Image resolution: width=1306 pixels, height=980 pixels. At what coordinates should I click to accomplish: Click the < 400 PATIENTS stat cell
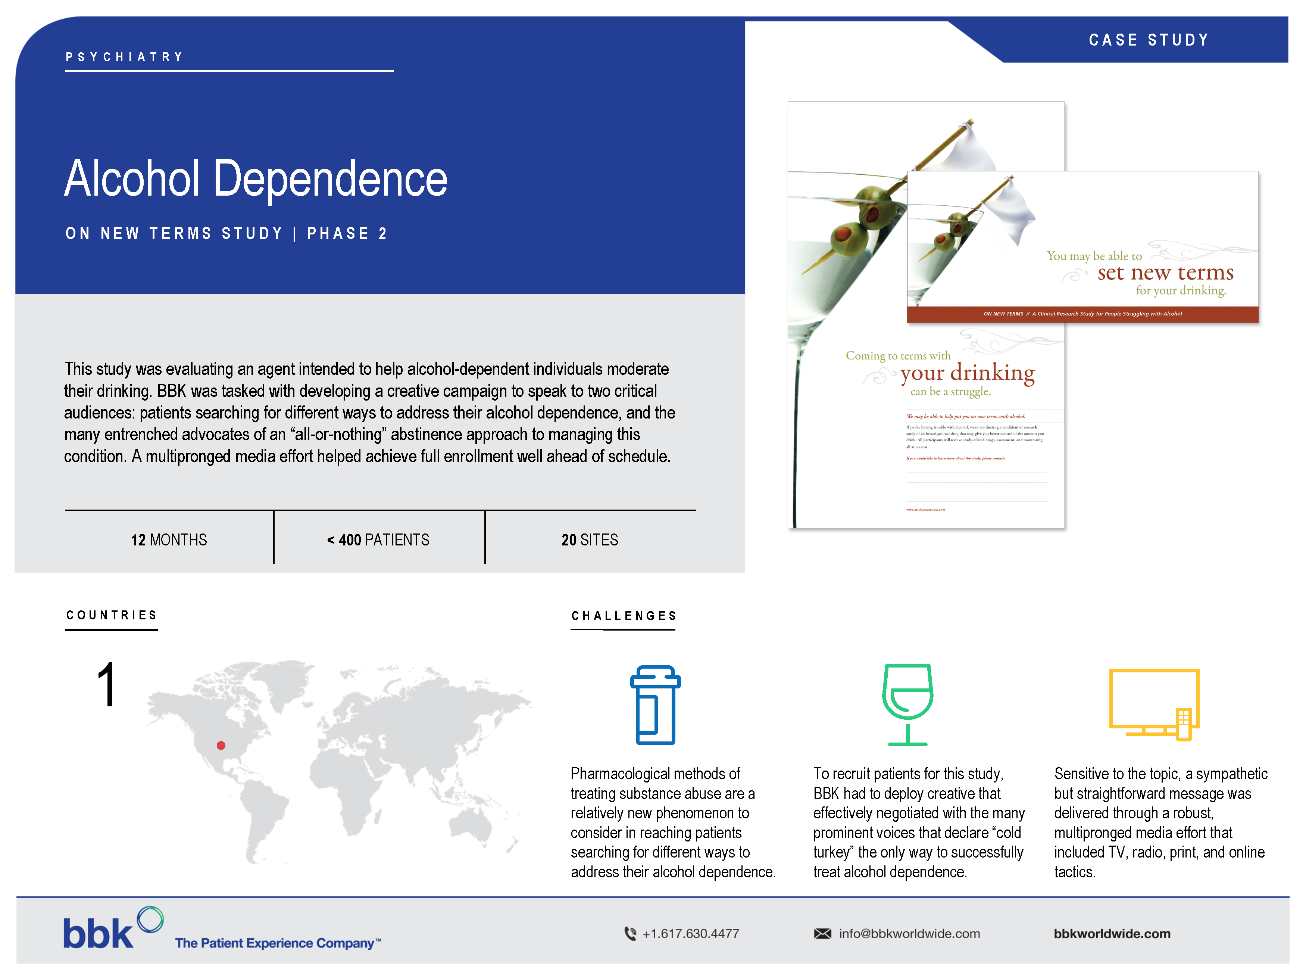click(x=378, y=540)
